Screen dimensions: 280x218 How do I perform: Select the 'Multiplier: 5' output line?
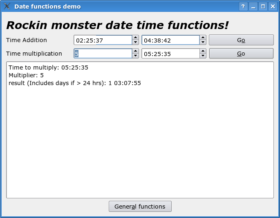[26, 75]
